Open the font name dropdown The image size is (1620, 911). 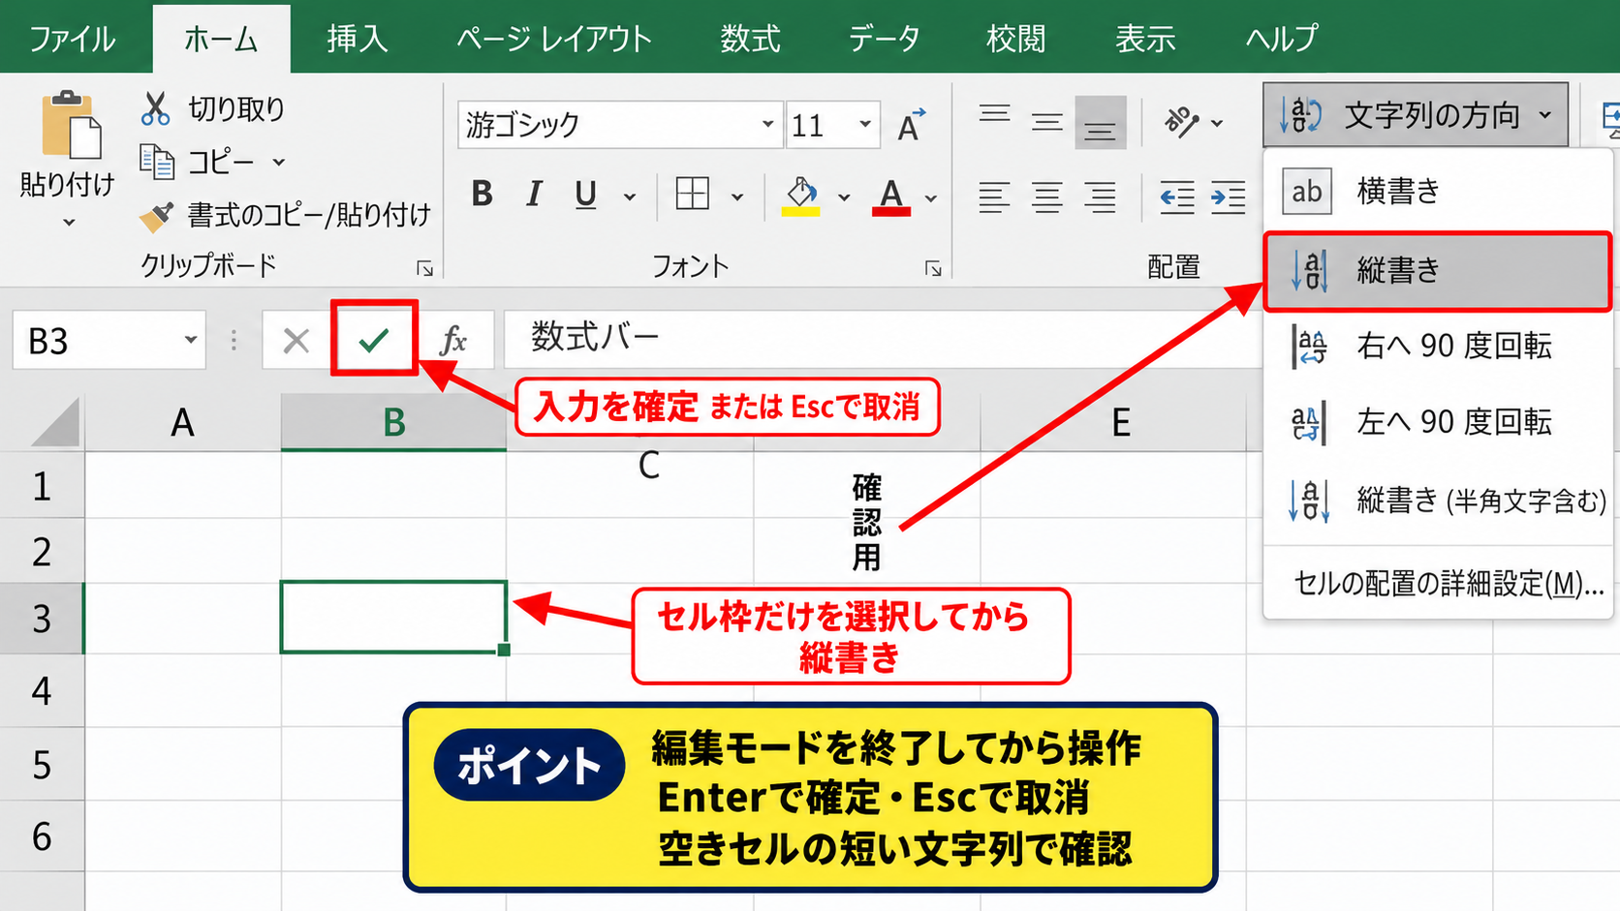767,125
